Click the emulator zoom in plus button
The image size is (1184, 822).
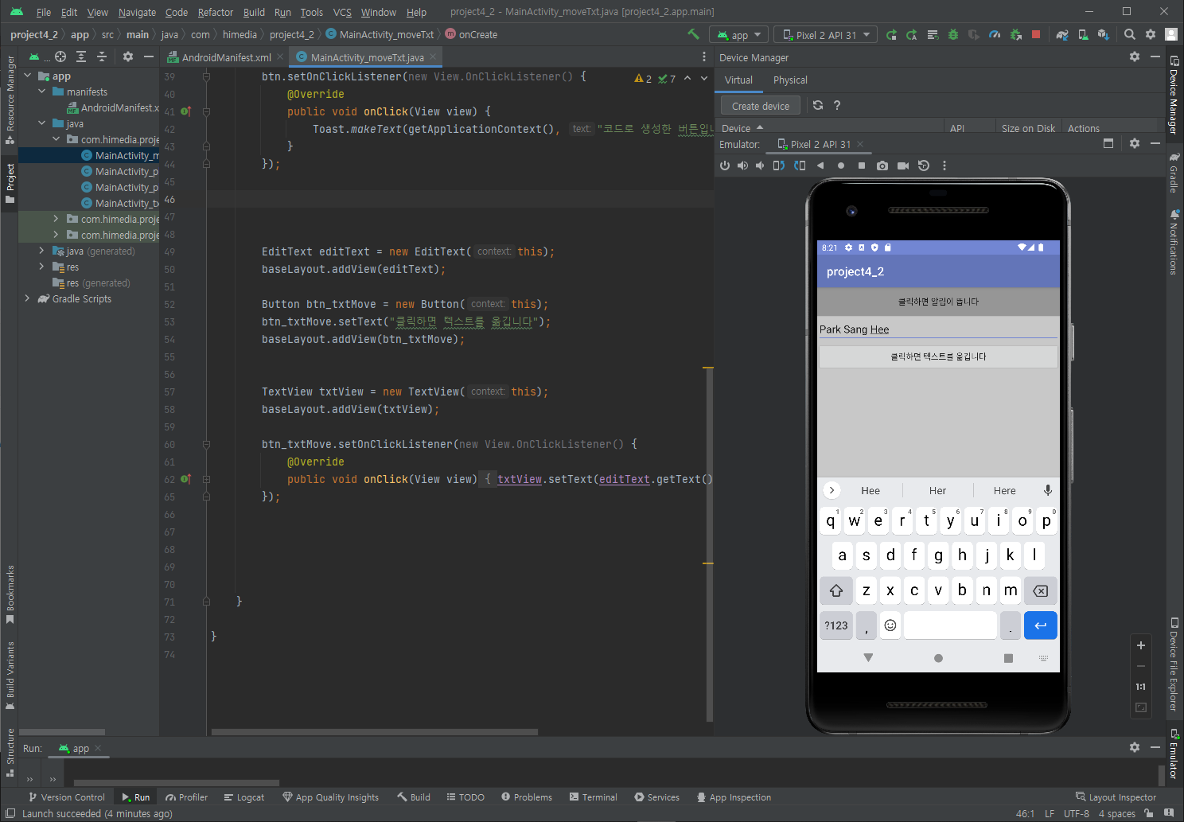coord(1140,645)
